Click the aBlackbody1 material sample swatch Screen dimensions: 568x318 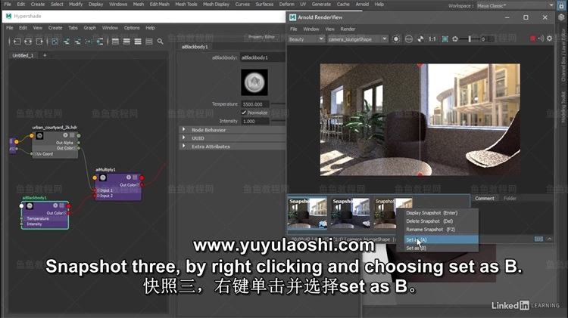[x=254, y=82]
